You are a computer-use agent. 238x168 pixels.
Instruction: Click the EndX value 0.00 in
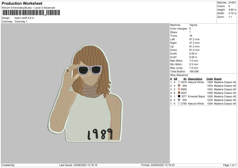193,53
